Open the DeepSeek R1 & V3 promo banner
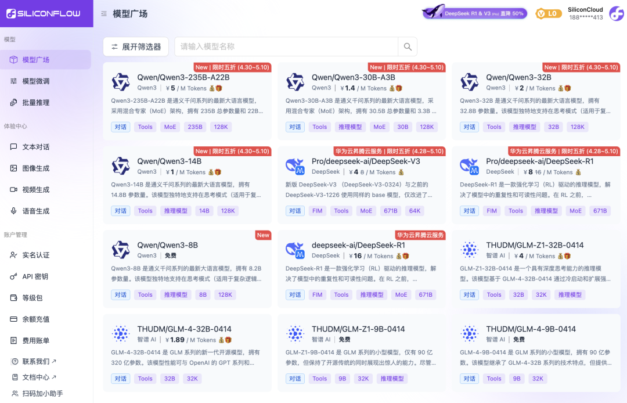 coord(475,13)
